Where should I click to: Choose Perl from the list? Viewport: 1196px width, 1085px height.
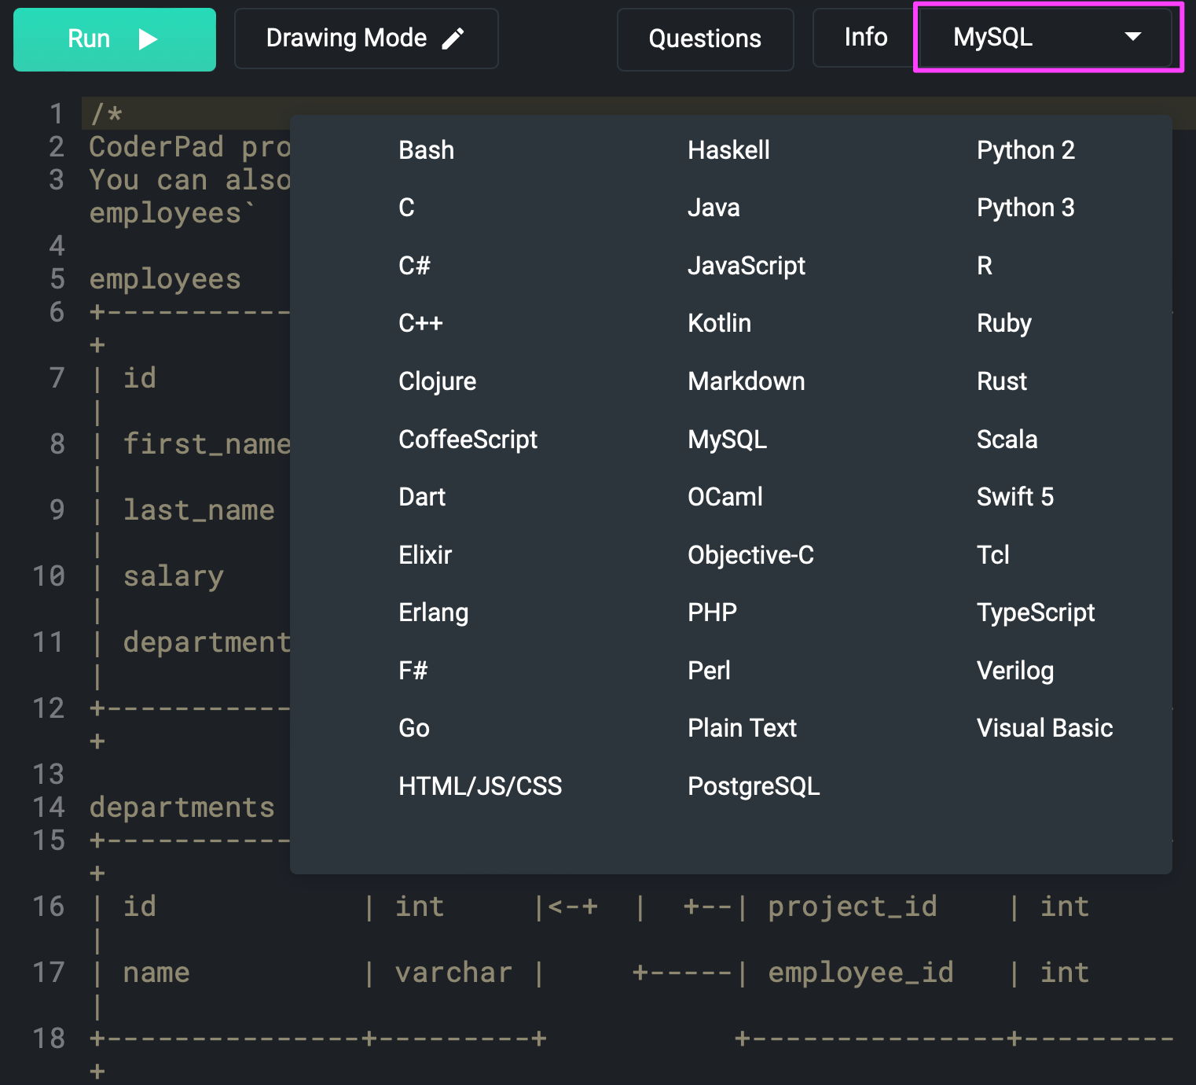pos(709,671)
